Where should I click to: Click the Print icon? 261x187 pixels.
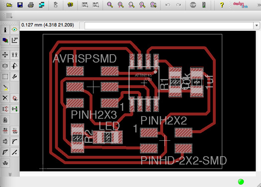31,5
